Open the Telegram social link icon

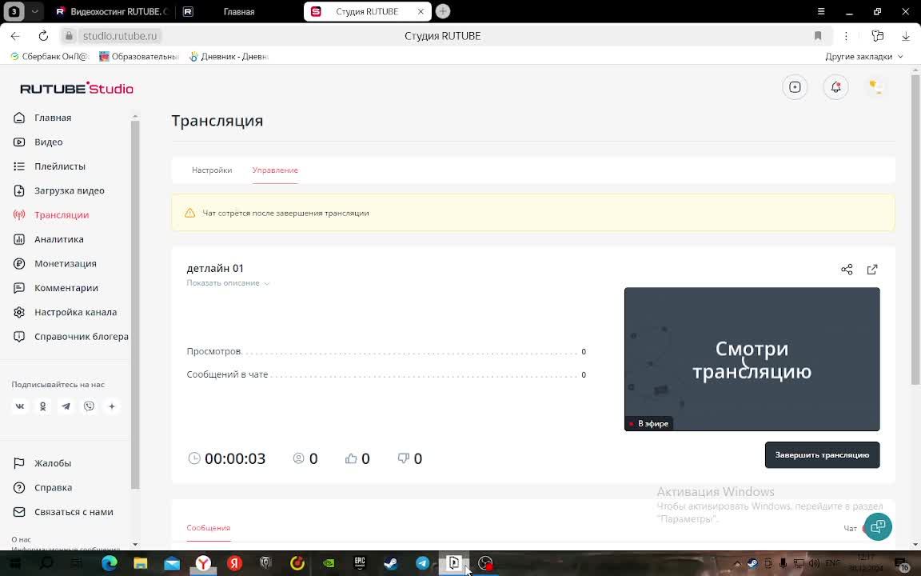66,406
